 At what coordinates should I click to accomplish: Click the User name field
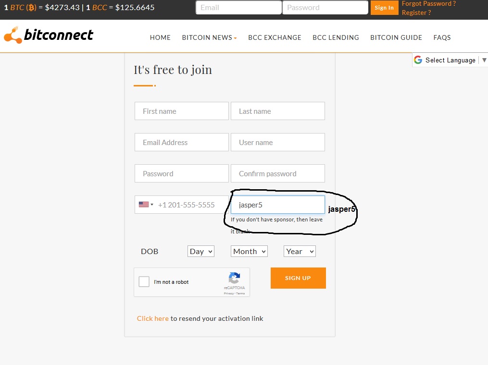(x=277, y=142)
